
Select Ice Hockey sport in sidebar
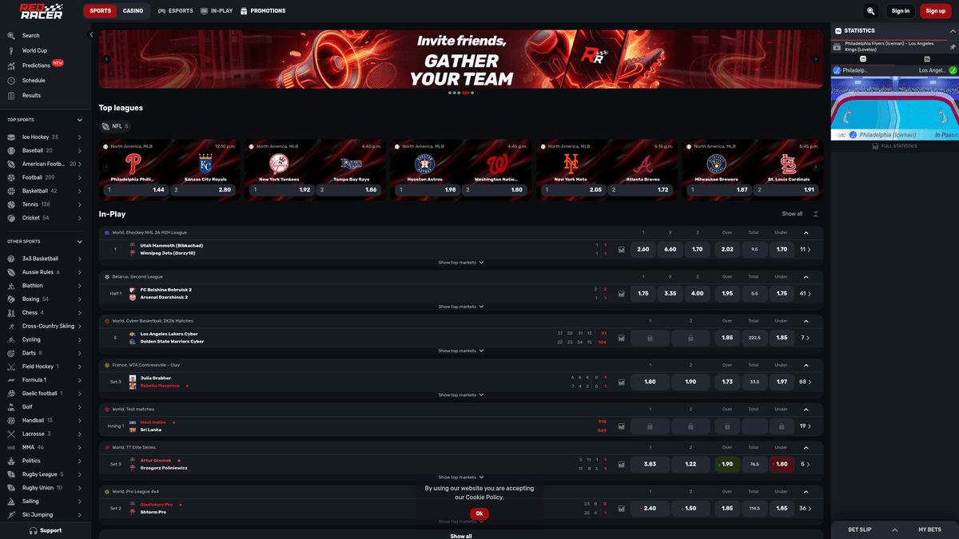click(x=45, y=137)
